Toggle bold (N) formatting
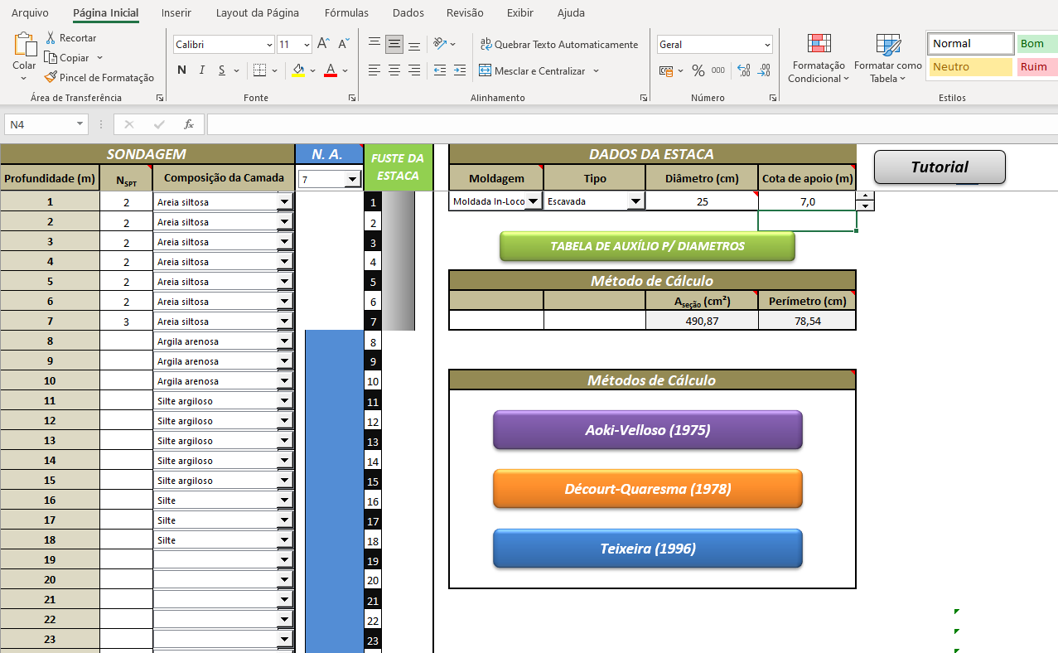 tap(182, 70)
